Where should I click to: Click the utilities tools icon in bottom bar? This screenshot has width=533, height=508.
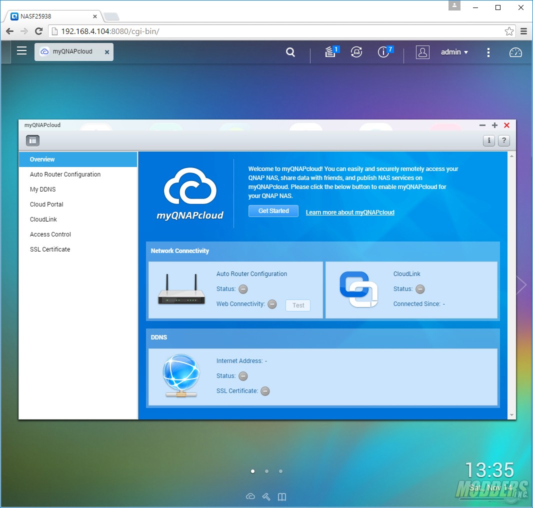pos(266,497)
